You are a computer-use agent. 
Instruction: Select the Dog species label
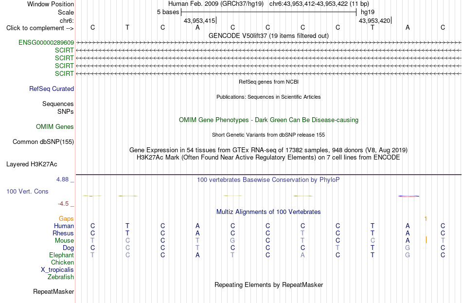coord(69,248)
